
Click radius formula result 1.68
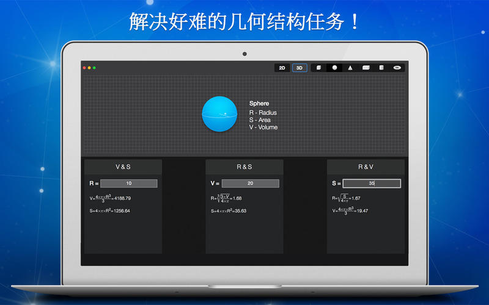click(237, 198)
